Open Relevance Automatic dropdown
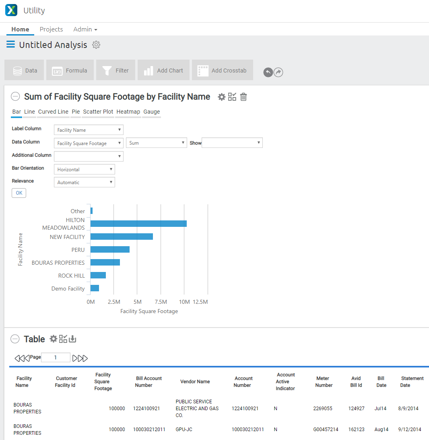The width and height of the screenshot is (429, 440). 85,182
